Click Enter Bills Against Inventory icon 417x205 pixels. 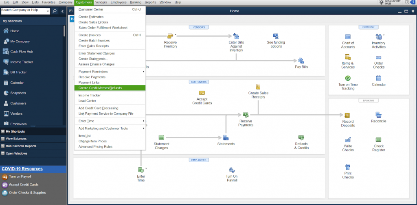(236, 36)
